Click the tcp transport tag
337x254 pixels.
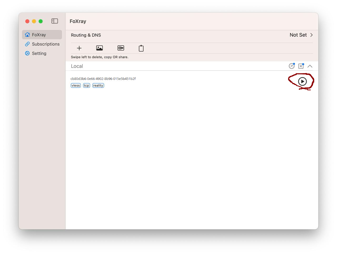(x=87, y=85)
